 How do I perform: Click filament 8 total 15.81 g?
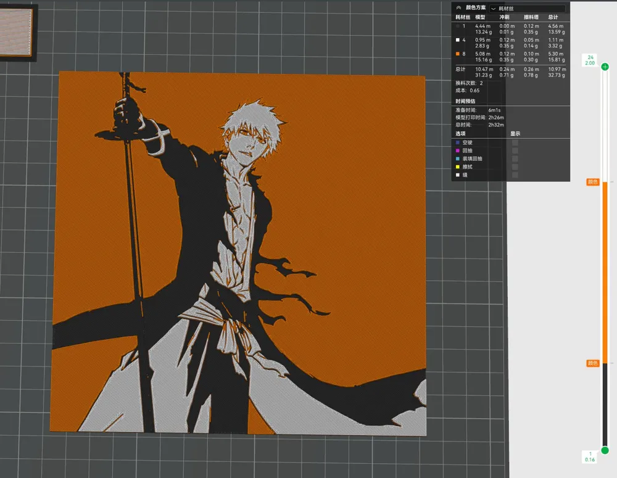click(x=557, y=60)
